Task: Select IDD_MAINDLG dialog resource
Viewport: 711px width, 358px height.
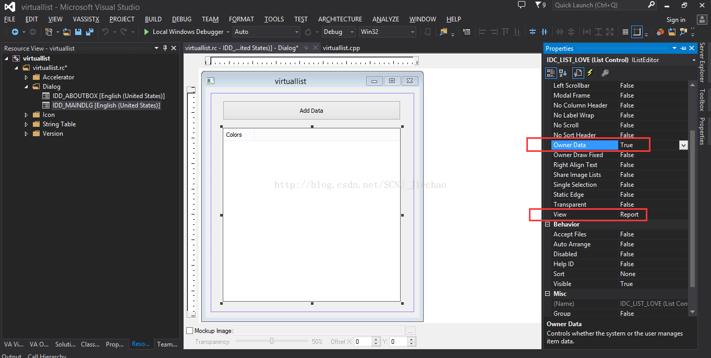Action: [x=106, y=105]
